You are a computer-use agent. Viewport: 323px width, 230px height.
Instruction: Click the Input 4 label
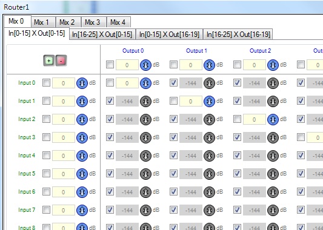(27, 156)
